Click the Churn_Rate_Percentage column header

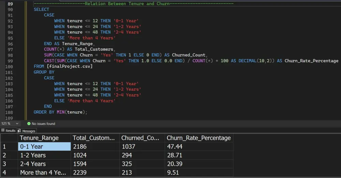199,138
